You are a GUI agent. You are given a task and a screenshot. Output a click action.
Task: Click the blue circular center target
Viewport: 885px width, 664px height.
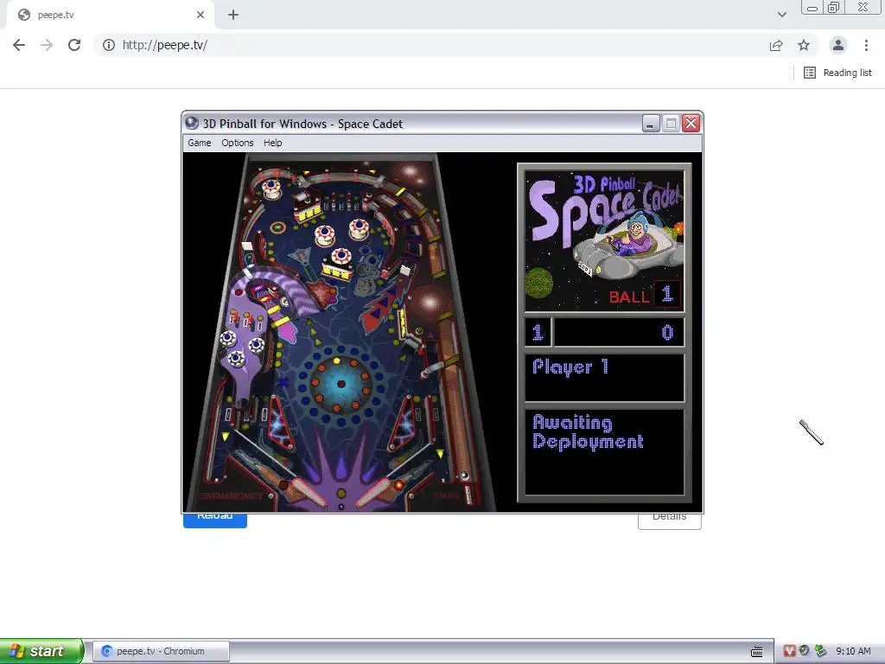341,384
